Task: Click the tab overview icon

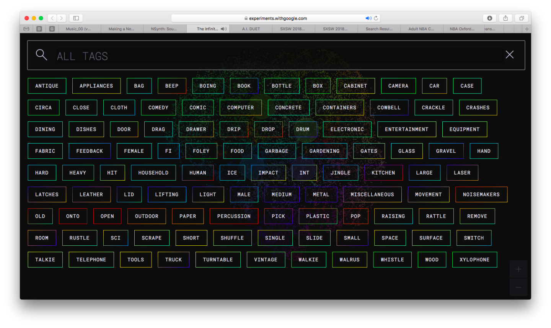Action: (521, 18)
